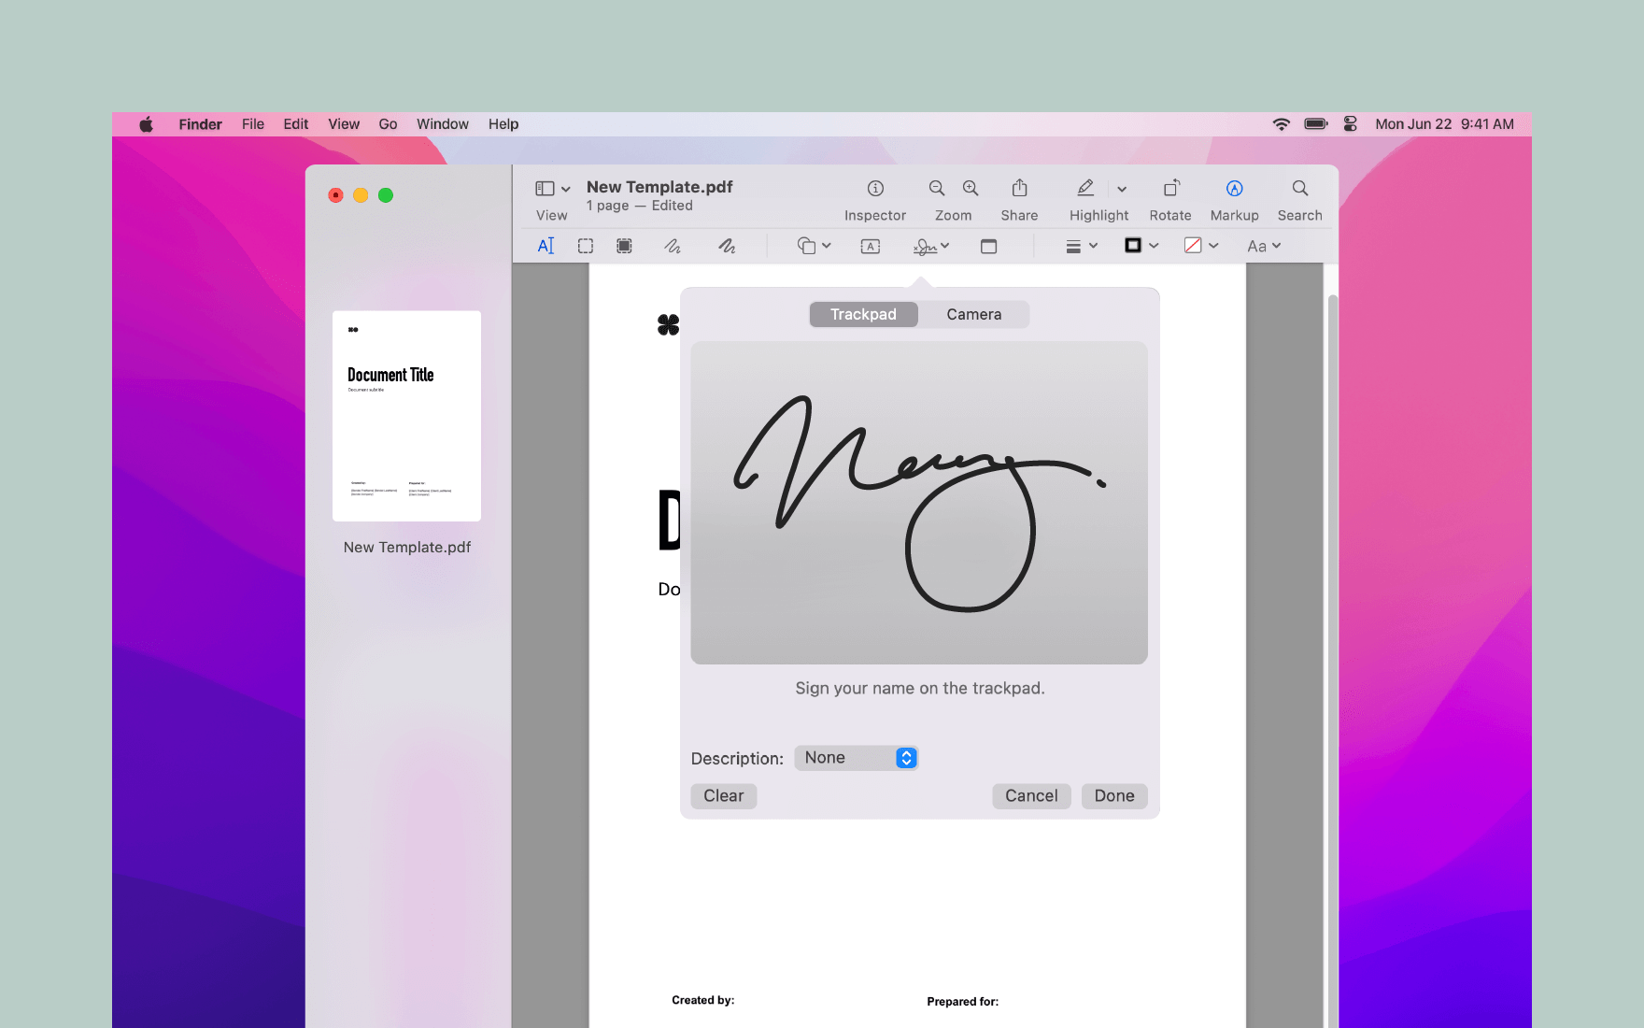Select the Sketch tool
Image resolution: width=1644 pixels, height=1028 pixels.
672,246
